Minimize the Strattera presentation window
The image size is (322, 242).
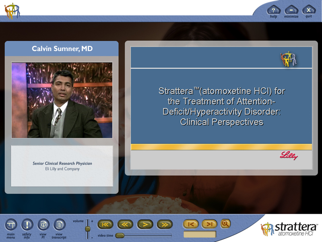tap(291, 10)
